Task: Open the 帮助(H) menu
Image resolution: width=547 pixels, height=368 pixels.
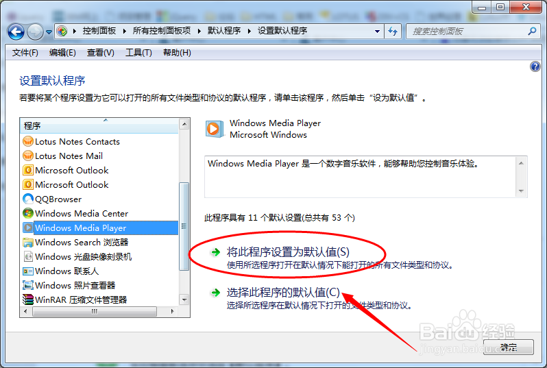Action: click(177, 53)
